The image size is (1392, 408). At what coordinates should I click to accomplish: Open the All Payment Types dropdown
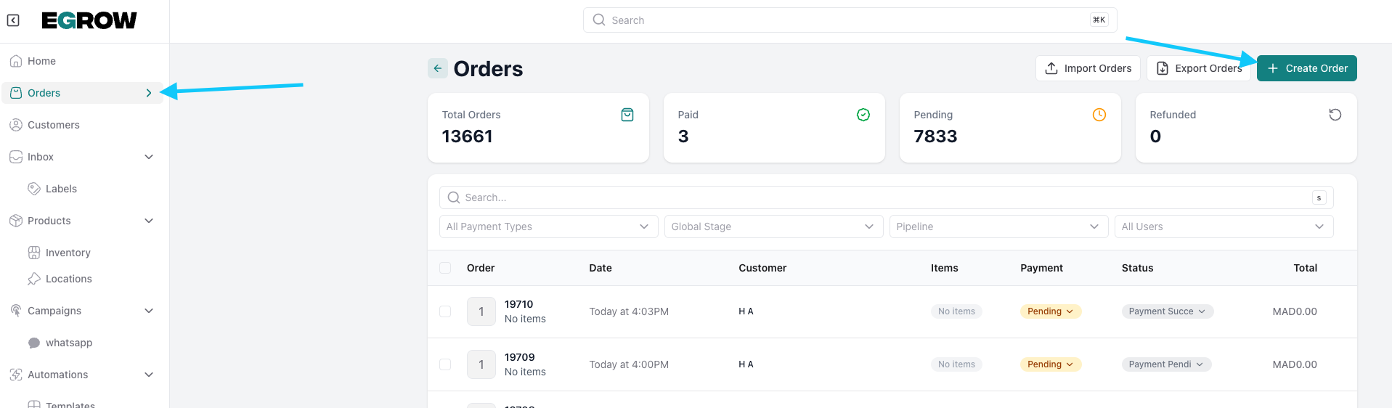pos(548,227)
